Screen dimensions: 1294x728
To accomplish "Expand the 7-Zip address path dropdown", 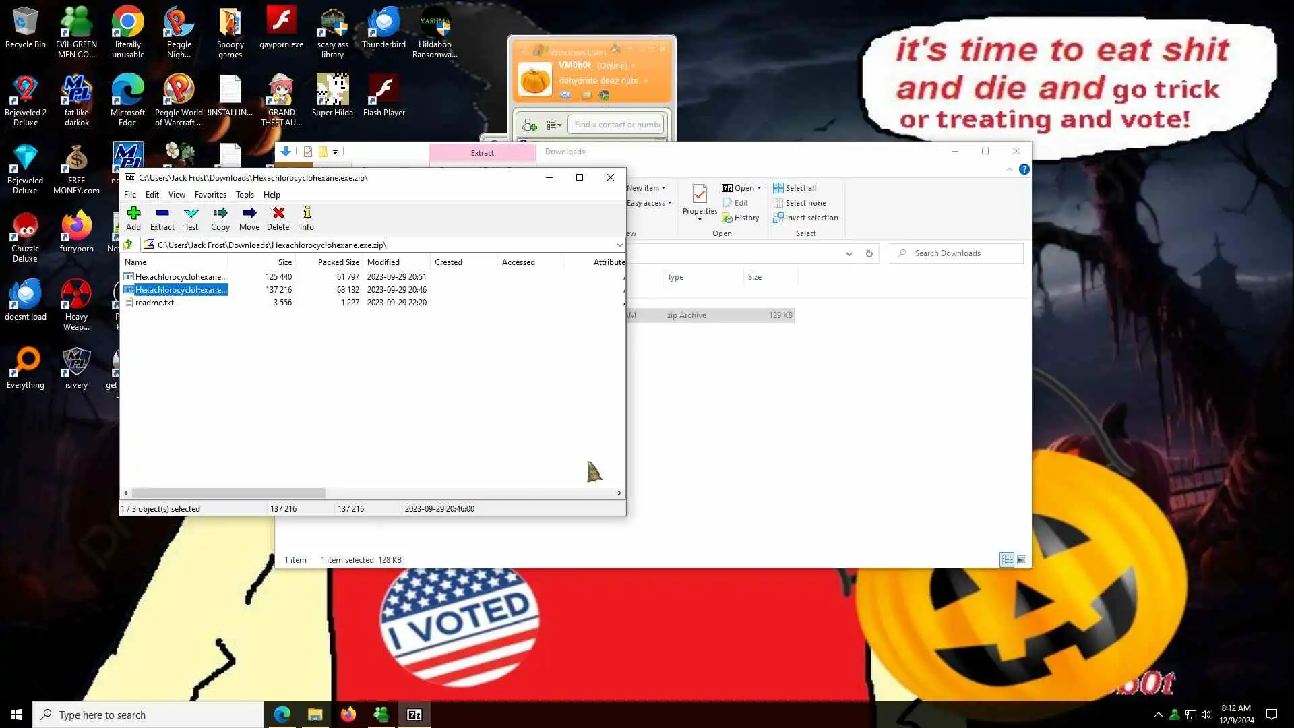I will pos(619,245).
